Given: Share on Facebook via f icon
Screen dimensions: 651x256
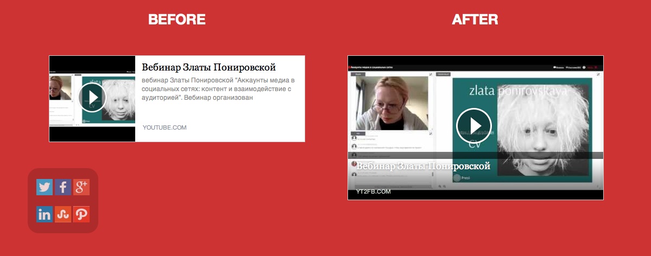Looking at the screenshot, I should coord(63,187).
